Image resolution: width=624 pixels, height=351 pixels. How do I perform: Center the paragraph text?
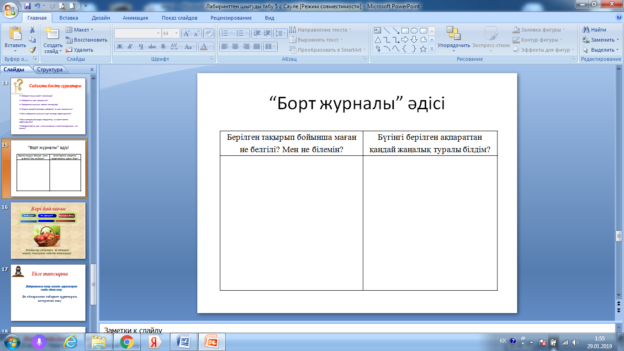[235, 46]
